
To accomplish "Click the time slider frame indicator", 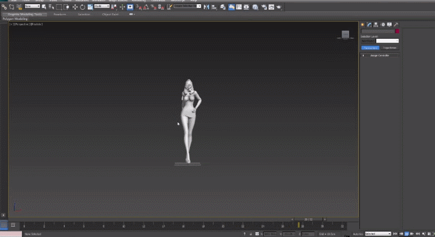I will coord(308,219).
